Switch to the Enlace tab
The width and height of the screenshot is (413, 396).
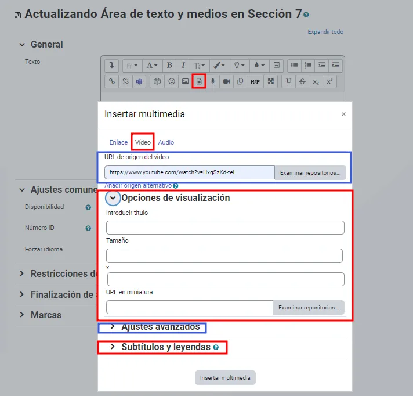point(118,142)
